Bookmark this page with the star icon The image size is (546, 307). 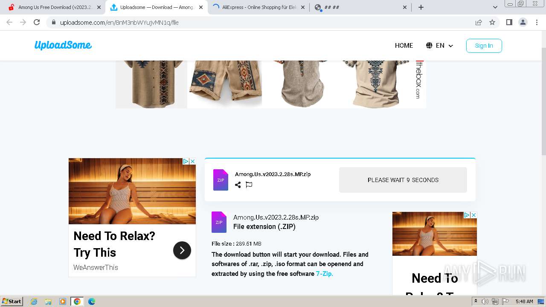(492, 22)
